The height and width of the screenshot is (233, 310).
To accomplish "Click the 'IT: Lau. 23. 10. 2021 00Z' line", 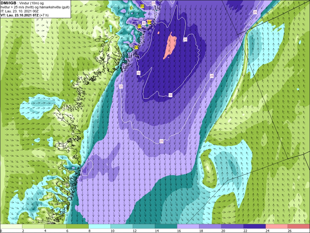I will click(20, 11).
